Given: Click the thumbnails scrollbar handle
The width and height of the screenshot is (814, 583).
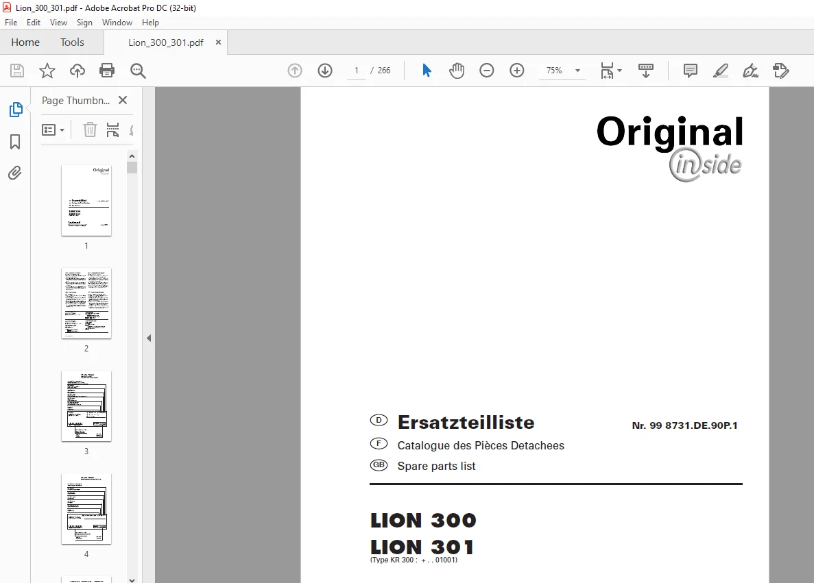Looking at the screenshot, I should [132, 168].
